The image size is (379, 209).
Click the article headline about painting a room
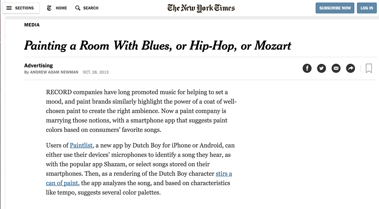(158, 46)
